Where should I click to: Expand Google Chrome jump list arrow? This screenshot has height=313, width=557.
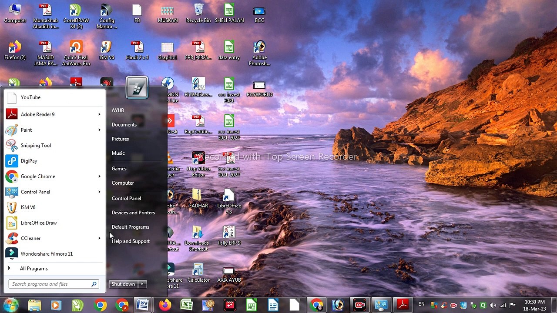99,176
